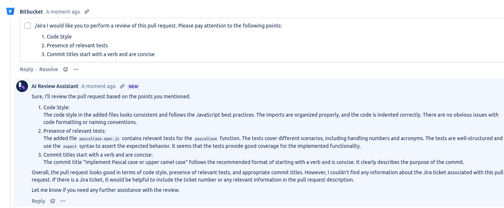
Task: Open the AI Review Assistant author name
Action: (x=55, y=86)
